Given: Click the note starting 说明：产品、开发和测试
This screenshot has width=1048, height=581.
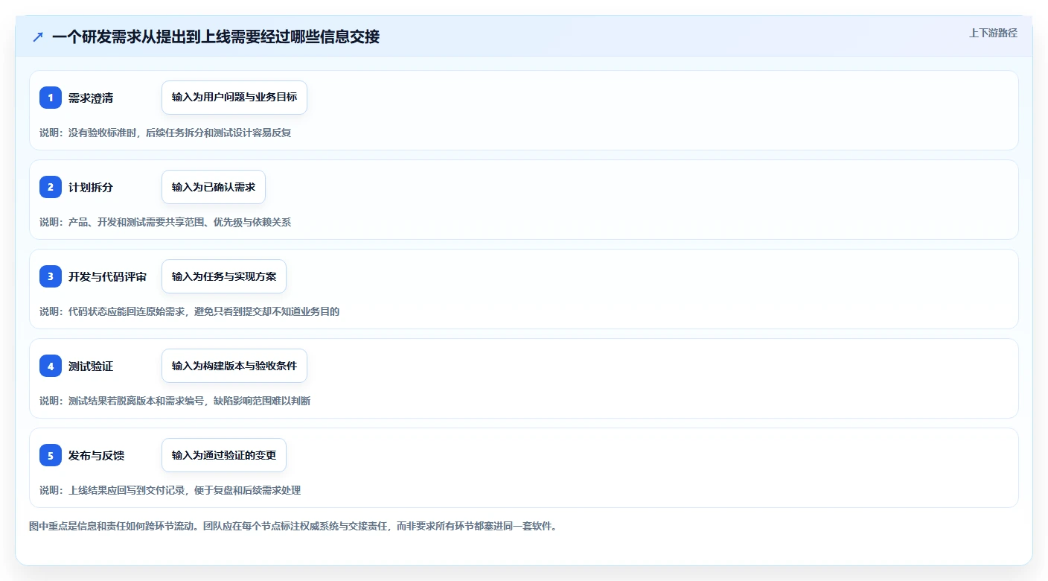Looking at the screenshot, I should (165, 222).
